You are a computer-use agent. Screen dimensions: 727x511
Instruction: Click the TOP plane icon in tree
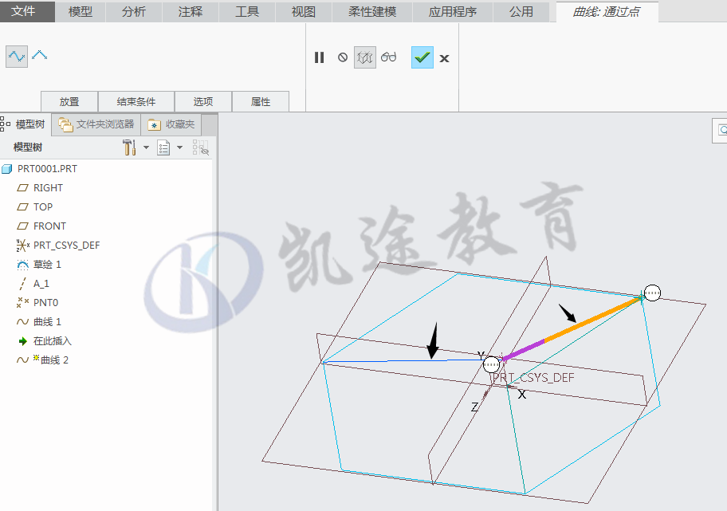(22, 206)
